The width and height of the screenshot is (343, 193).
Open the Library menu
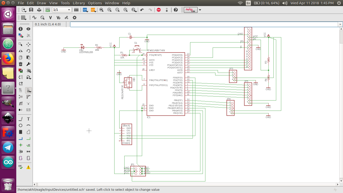point(79,3)
